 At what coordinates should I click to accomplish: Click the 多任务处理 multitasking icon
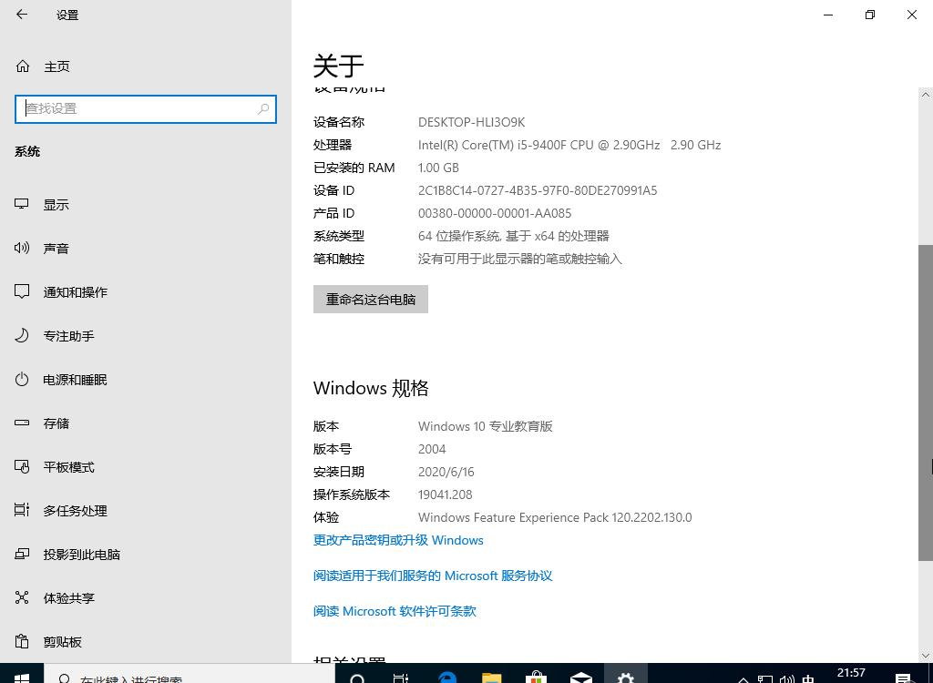pyautogui.click(x=22, y=510)
